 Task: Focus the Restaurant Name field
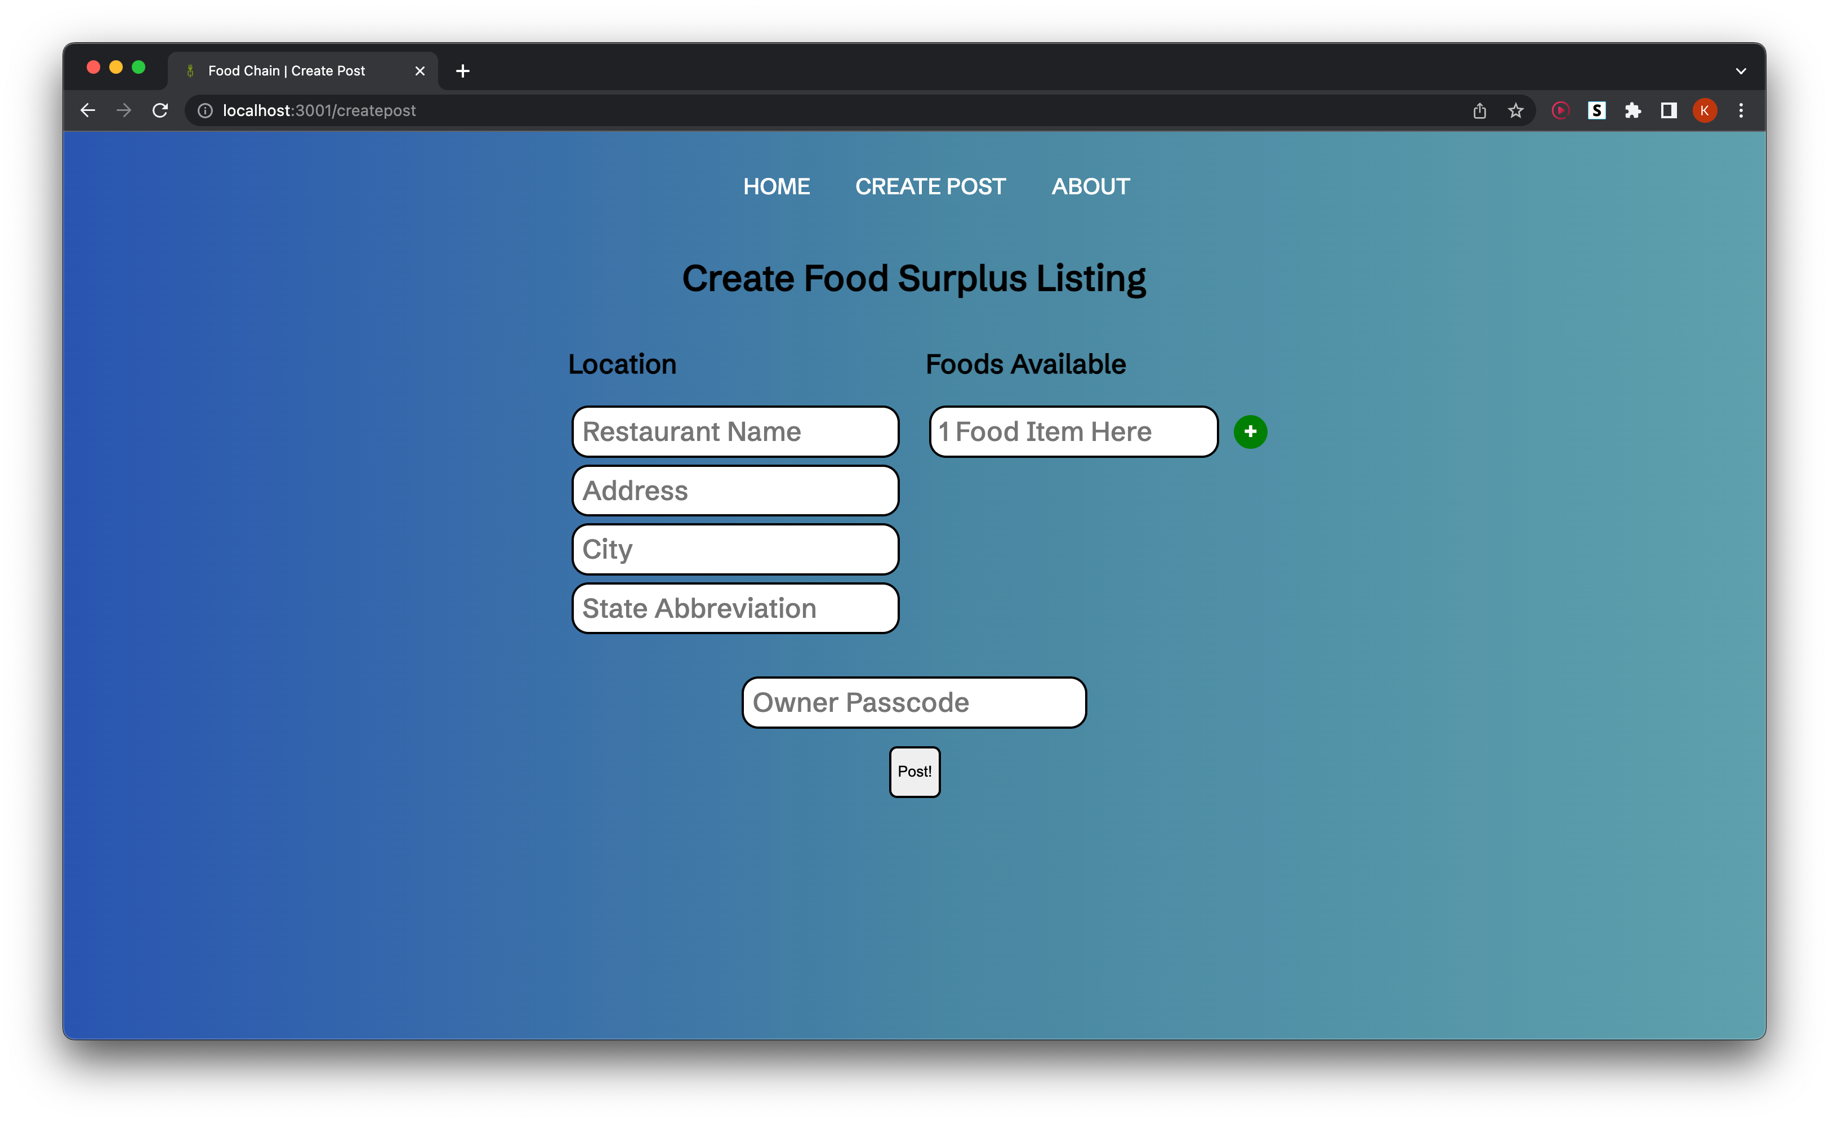click(x=735, y=431)
